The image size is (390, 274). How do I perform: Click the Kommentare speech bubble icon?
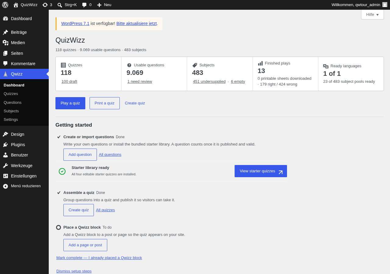tap(5, 64)
